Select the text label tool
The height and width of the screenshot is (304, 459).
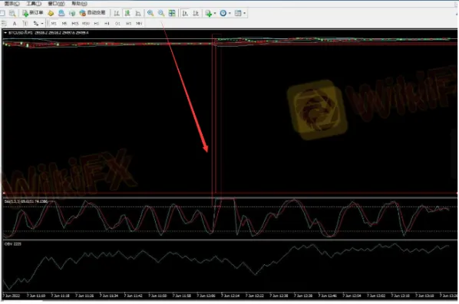coord(25,24)
